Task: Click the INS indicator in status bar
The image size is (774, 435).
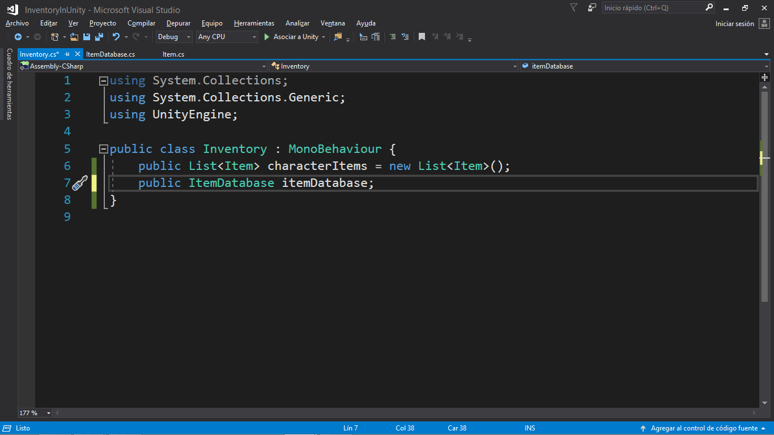Action: [x=530, y=428]
